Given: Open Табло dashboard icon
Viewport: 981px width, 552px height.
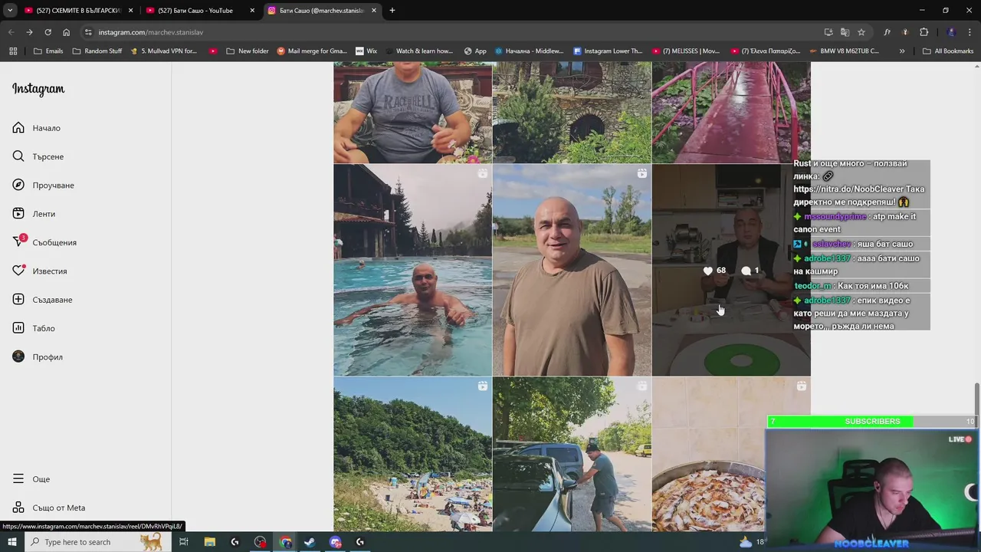Looking at the screenshot, I should 18,328.
